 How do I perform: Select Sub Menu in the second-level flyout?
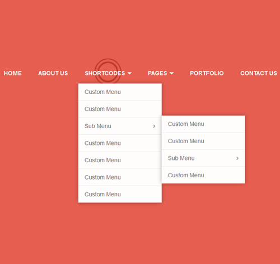click(203, 158)
